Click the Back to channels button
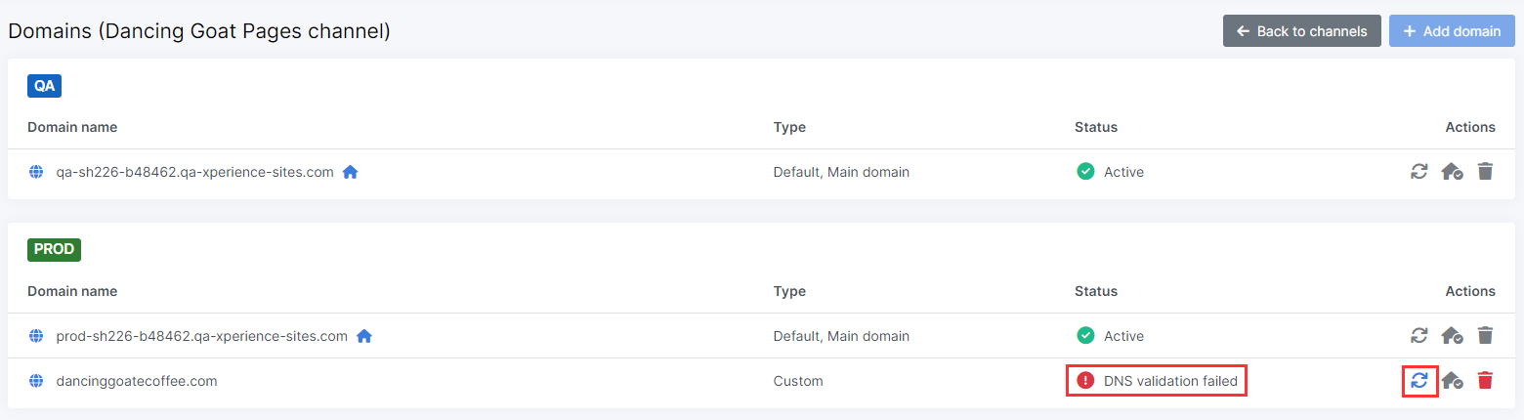 [x=1301, y=31]
